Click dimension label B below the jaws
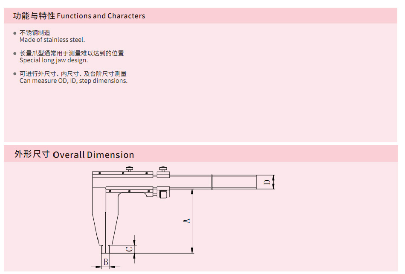The height and width of the screenshot is (274, 405). click(x=106, y=262)
